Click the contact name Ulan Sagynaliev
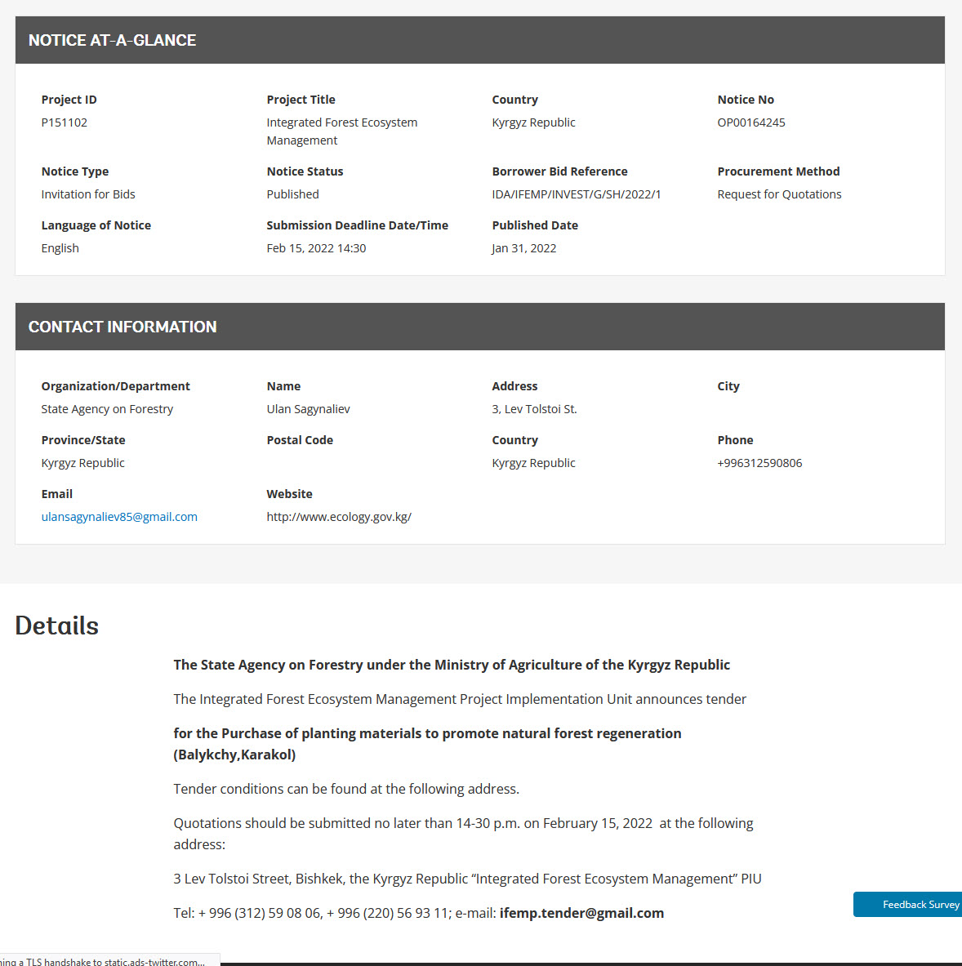 [x=308, y=409]
